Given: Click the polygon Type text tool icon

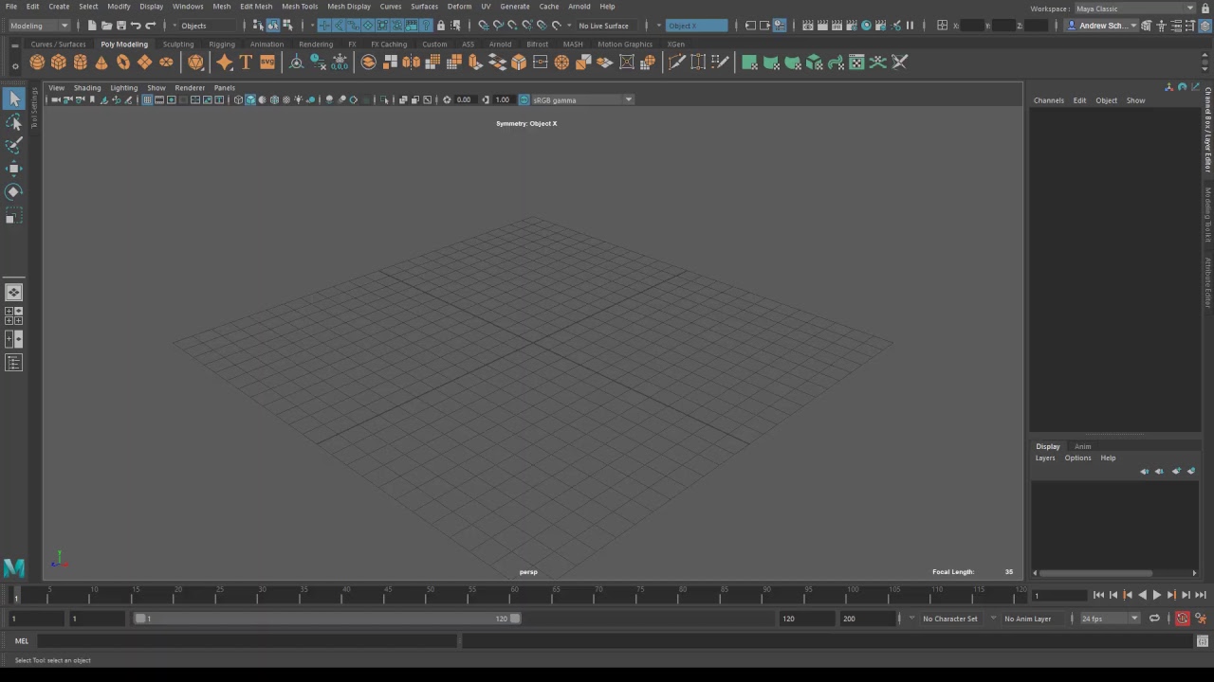Looking at the screenshot, I should pos(246,63).
